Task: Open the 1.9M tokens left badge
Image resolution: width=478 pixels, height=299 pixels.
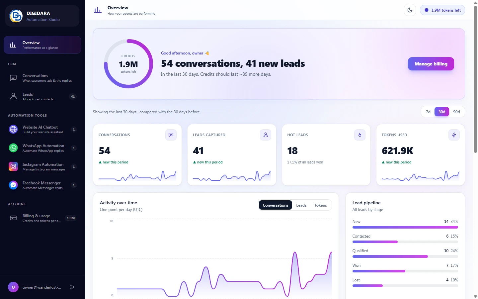Action: 442,10
